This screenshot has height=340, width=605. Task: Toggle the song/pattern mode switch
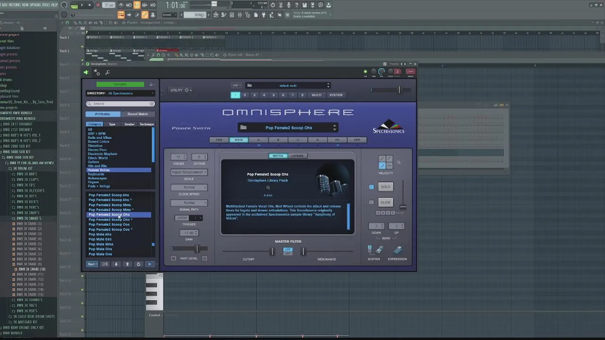(74, 5)
